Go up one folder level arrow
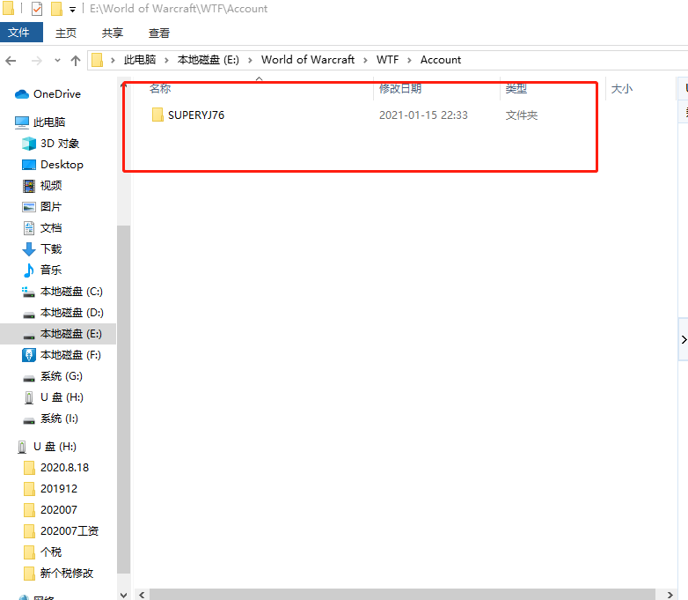This screenshot has width=688, height=600. click(76, 61)
